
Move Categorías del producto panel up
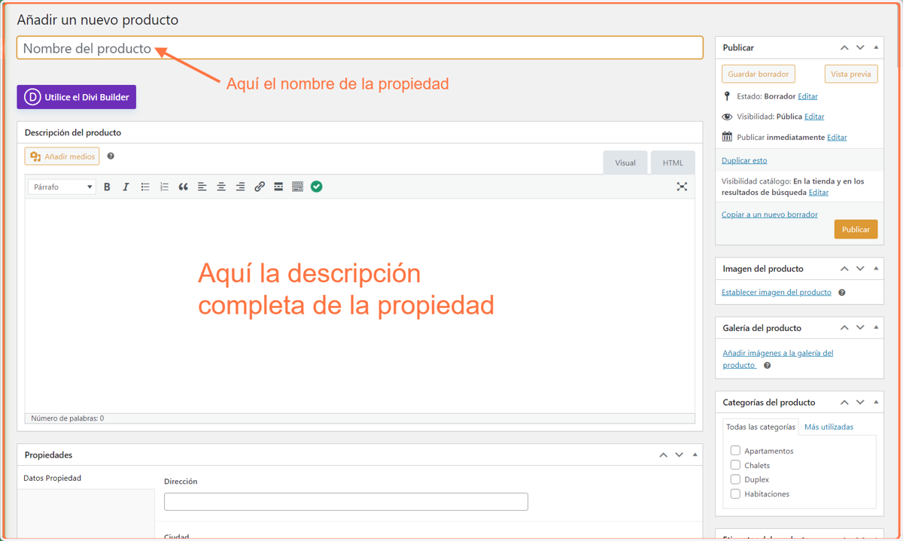(844, 403)
